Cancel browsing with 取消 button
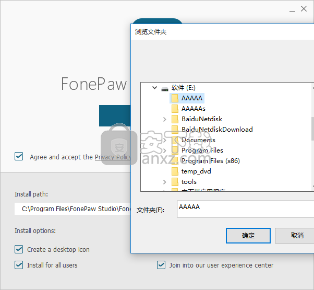Screen dimensions: 314x290 pos(295,236)
